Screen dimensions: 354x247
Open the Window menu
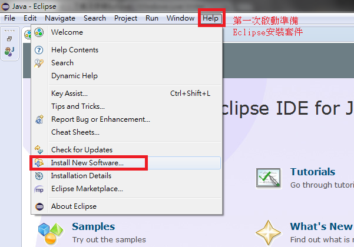click(x=180, y=18)
